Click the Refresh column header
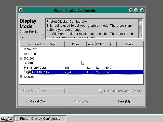 point(130,44)
